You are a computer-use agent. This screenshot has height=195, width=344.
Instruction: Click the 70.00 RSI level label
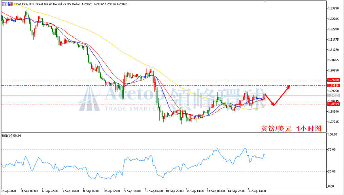click(x=331, y=150)
